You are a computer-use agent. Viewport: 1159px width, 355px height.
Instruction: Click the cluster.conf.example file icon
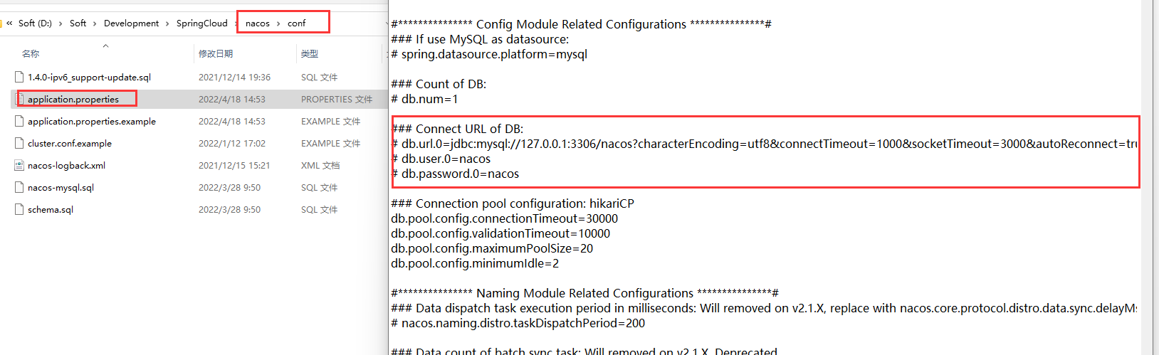[x=19, y=143]
